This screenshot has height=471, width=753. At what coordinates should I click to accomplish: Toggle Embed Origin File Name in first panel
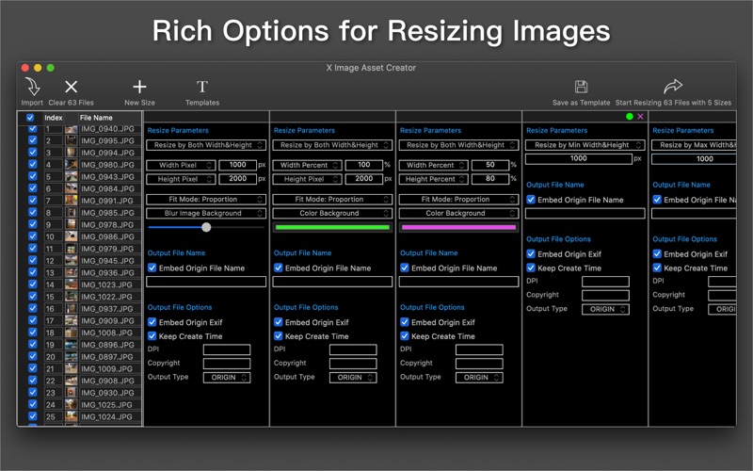pyautogui.click(x=152, y=268)
